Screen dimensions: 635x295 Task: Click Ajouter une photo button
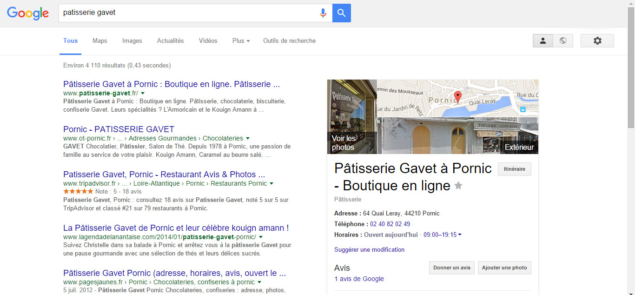coord(504,268)
